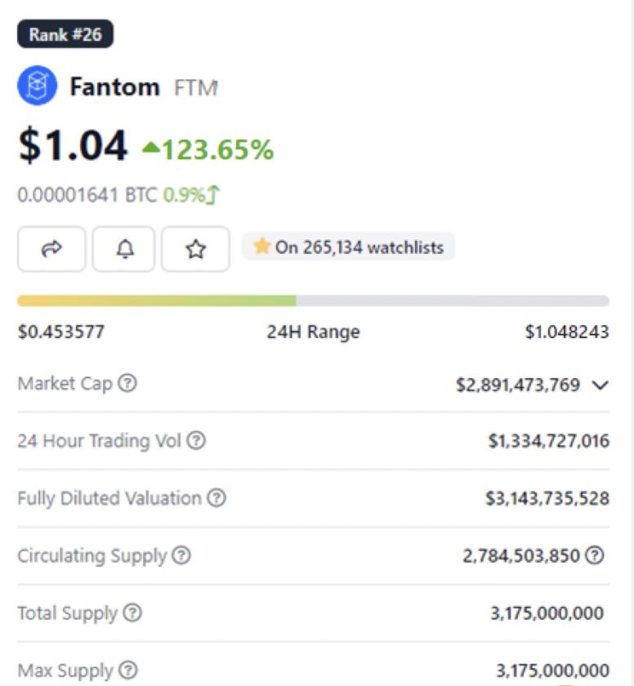Click info icon next to 2,784,503,850 value
The width and height of the screenshot is (634, 686).
(595, 555)
